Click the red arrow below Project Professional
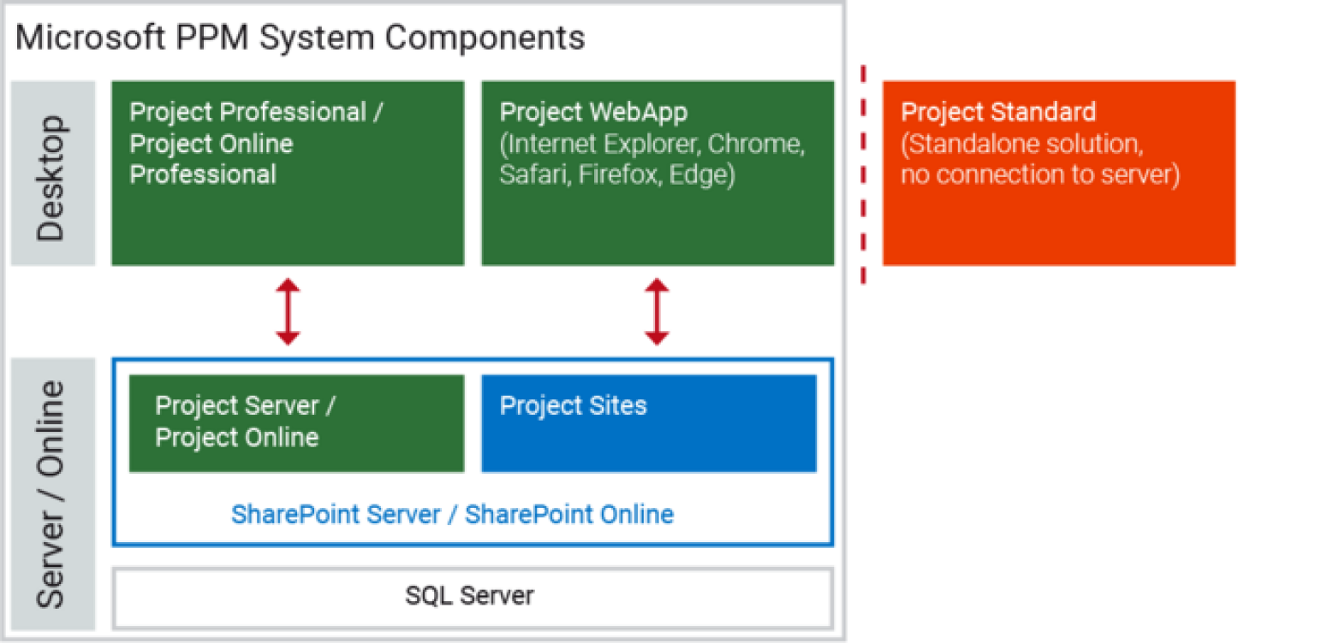Viewport: 1333px width, 643px height. (x=288, y=311)
